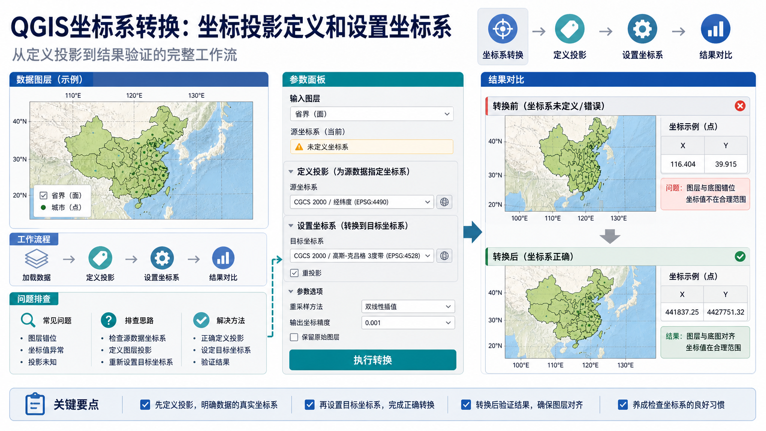Open CRS selector globe next to 目标坐标系
The width and height of the screenshot is (766, 431).
[444, 256]
